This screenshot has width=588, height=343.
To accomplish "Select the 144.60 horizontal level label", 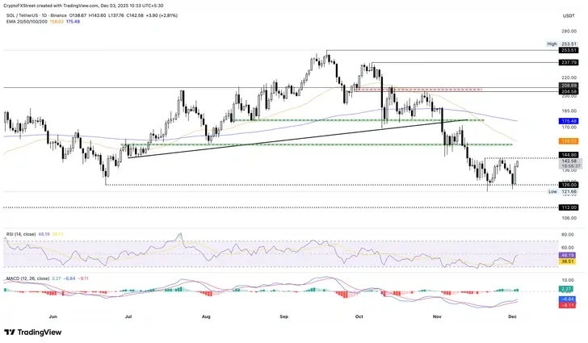I will pyautogui.click(x=567, y=154).
